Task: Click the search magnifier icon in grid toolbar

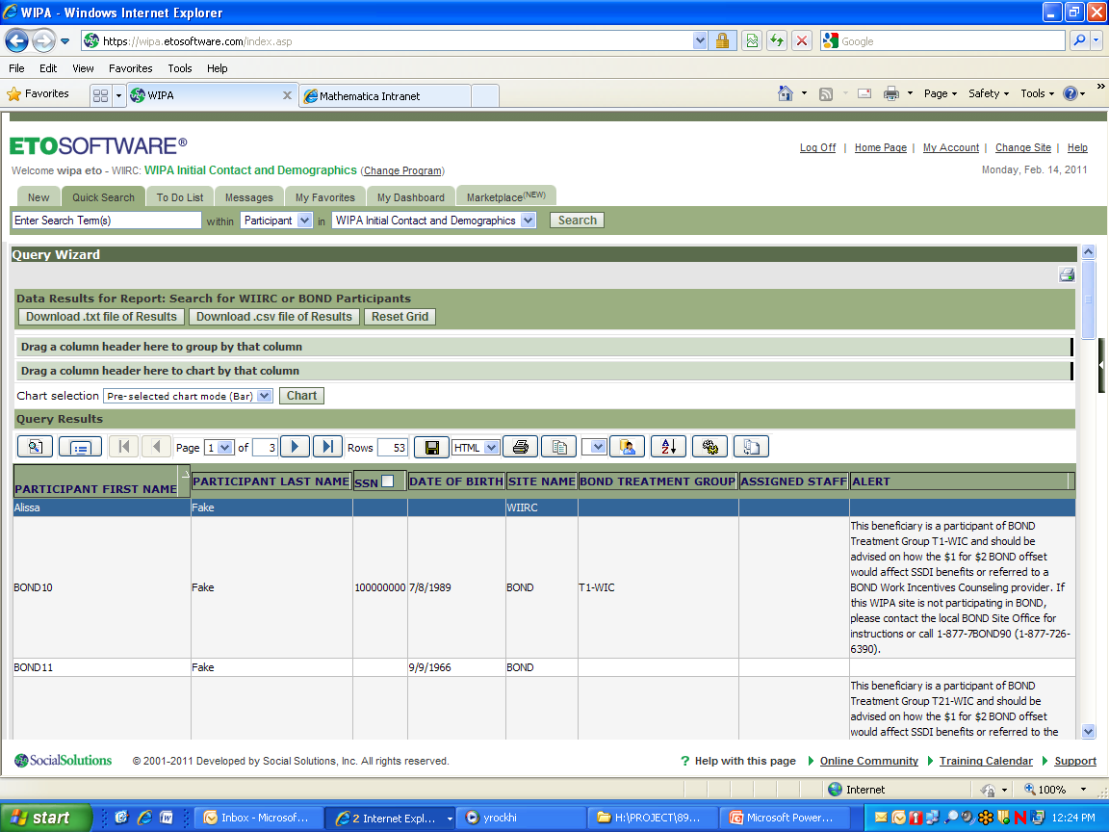Action: click(35, 447)
